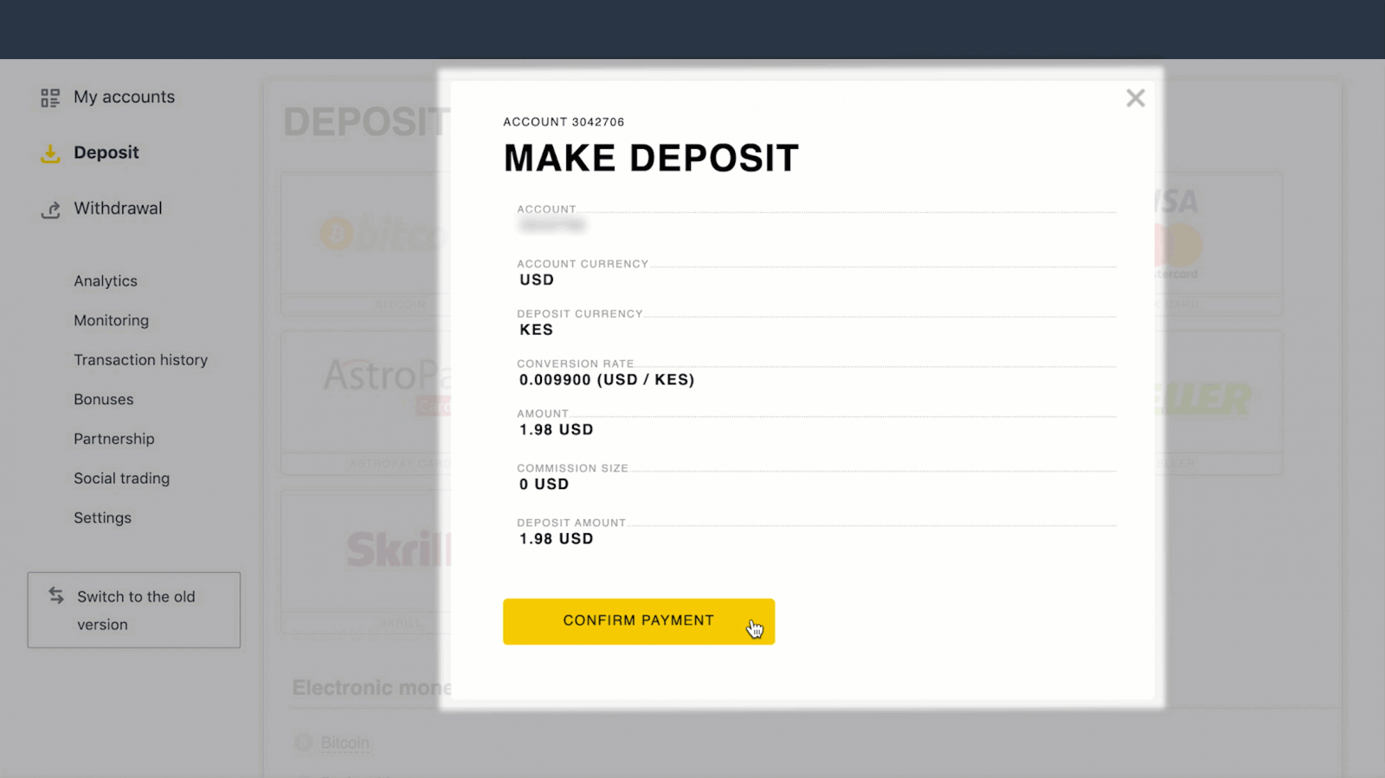Click the account currency value USD
The height and width of the screenshot is (778, 1385).
[537, 280]
